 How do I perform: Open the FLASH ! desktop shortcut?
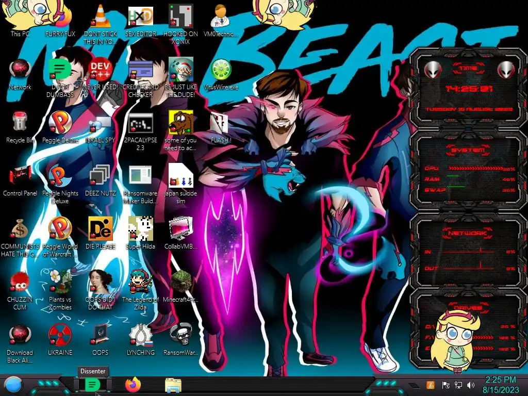(x=221, y=127)
